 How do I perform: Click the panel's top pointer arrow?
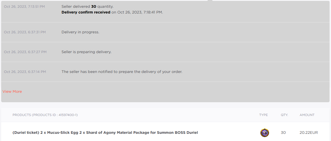[210, 1]
